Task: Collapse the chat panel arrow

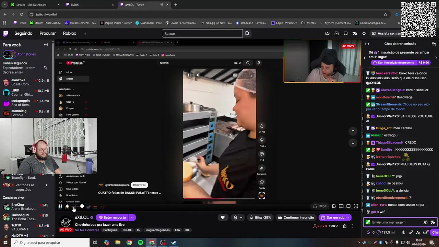Action: pyautogui.click(x=367, y=44)
